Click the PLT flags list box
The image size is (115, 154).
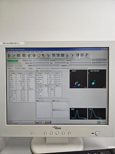click(60, 114)
